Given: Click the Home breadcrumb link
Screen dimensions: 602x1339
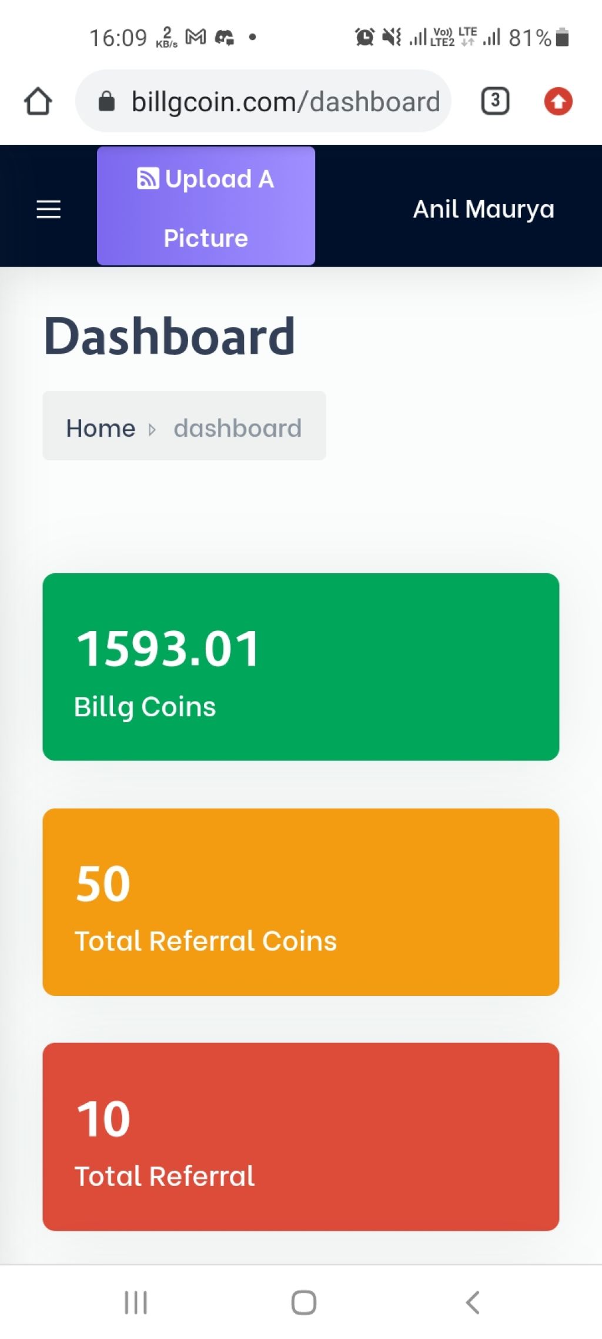Looking at the screenshot, I should coord(101,428).
